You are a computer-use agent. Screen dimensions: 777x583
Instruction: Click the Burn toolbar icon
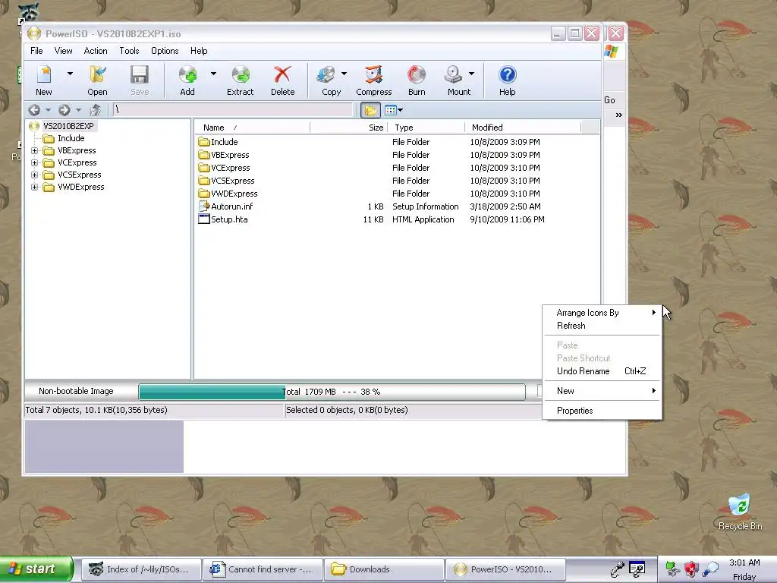coord(417,75)
